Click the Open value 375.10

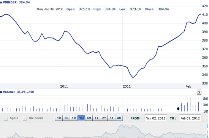point(84,9)
